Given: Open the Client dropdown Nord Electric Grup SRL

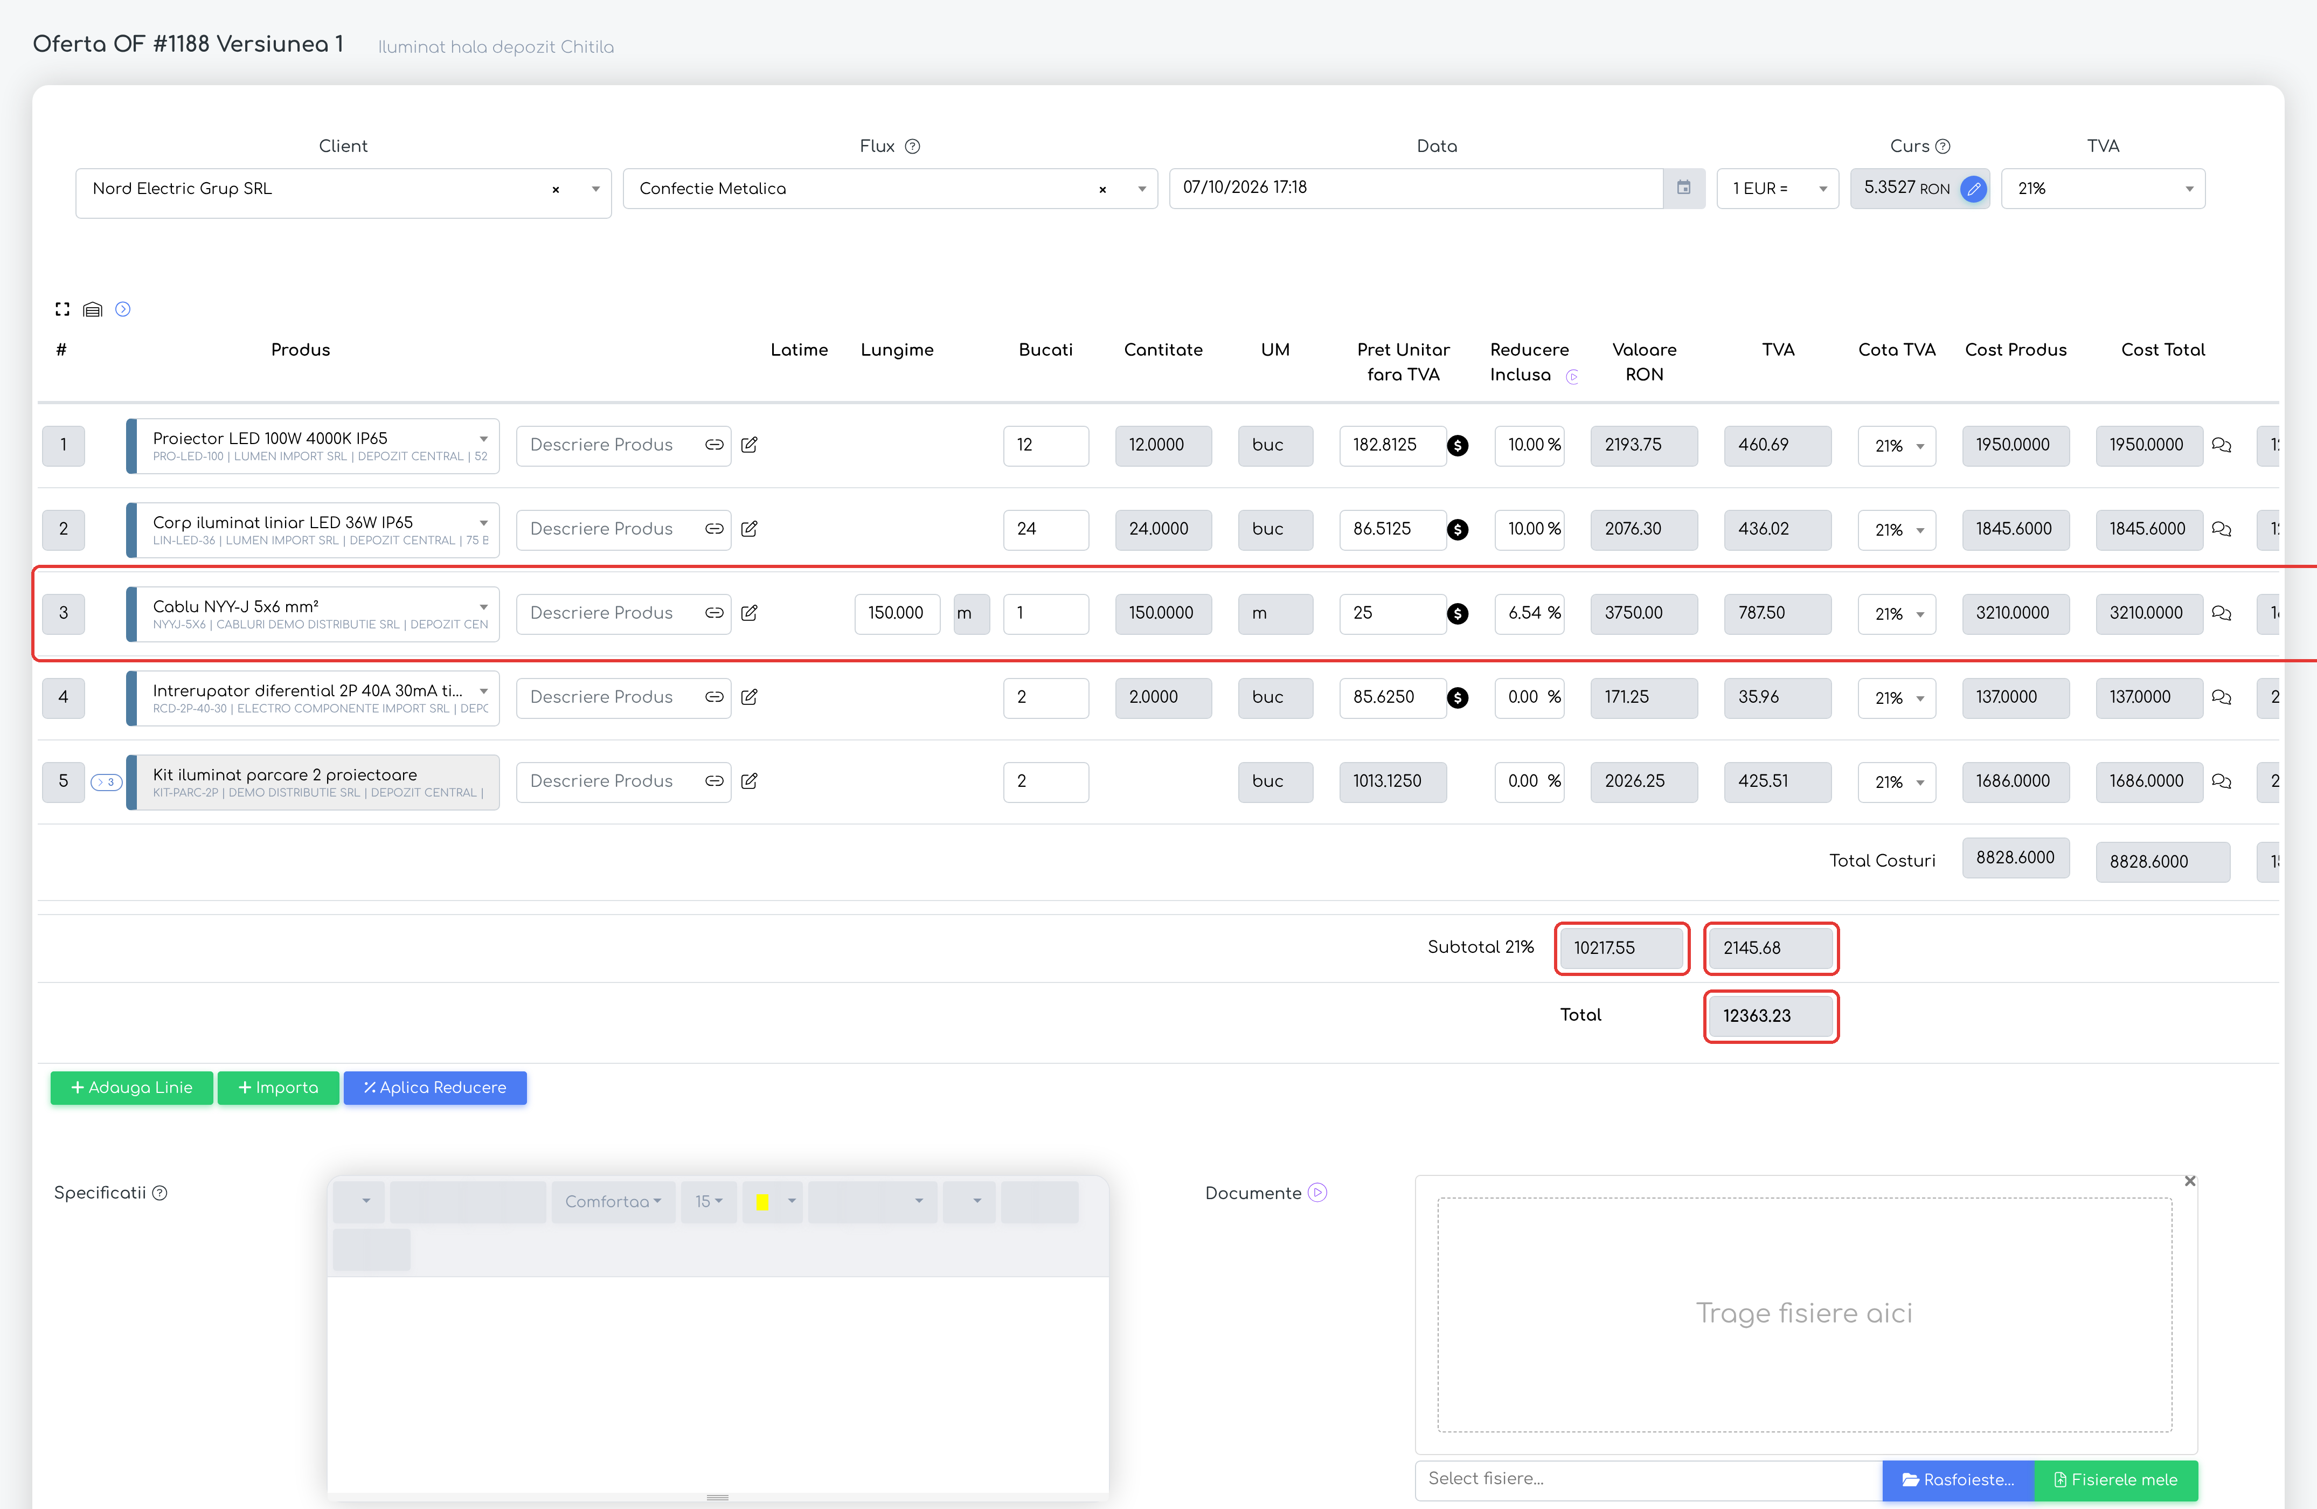Looking at the screenshot, I should coord(343,193).
